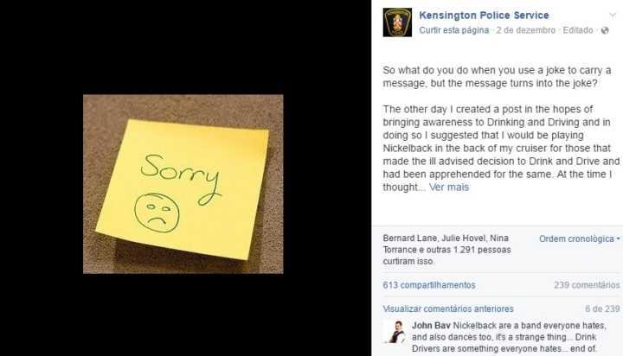View the 613 compartilhamentos list
This screenshot has width=623, height=356.
tap(429, 285)
